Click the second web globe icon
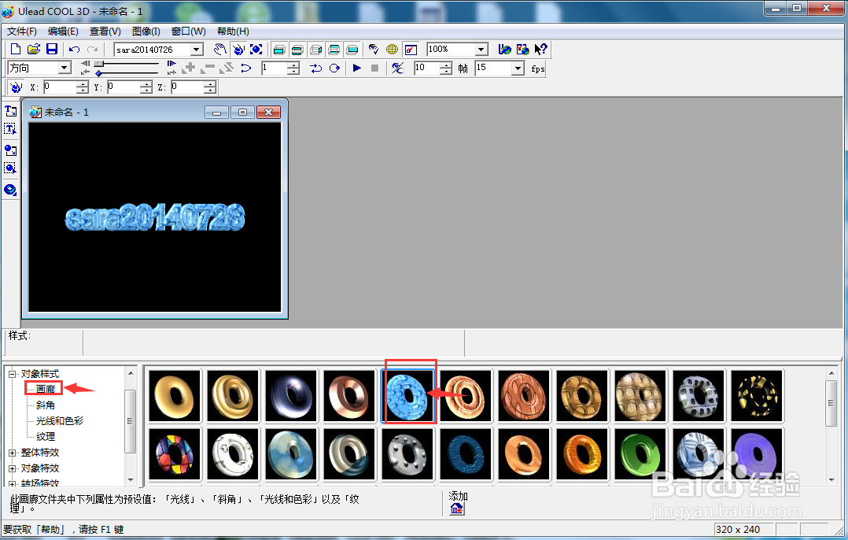The image size is (848, 540). [522, 50]
